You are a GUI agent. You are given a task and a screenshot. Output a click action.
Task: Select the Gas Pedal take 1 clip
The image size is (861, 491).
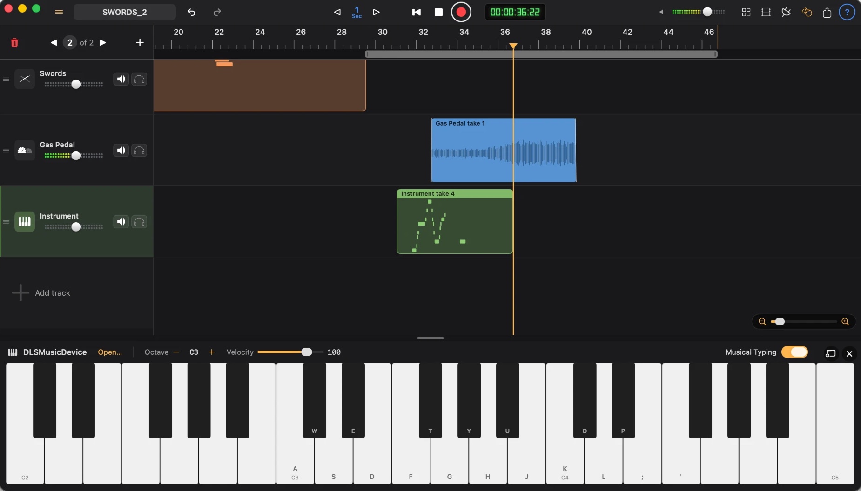pyautogui.click(x=504, y=150)
